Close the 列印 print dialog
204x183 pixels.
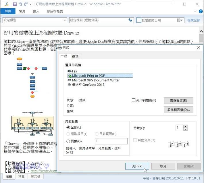[198, 48]
